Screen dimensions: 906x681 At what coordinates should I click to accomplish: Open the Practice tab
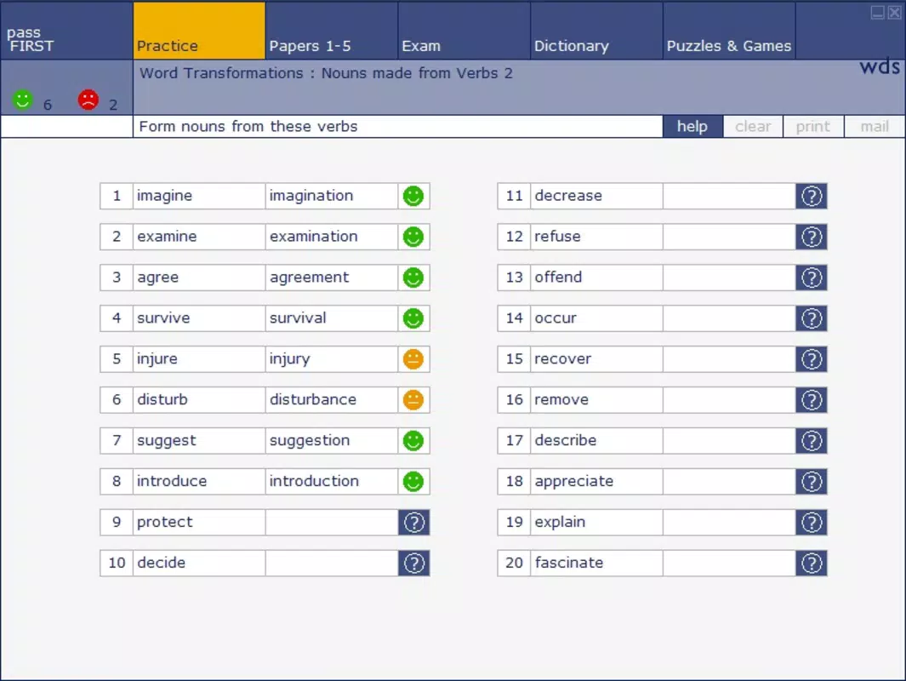click(199, 30)
